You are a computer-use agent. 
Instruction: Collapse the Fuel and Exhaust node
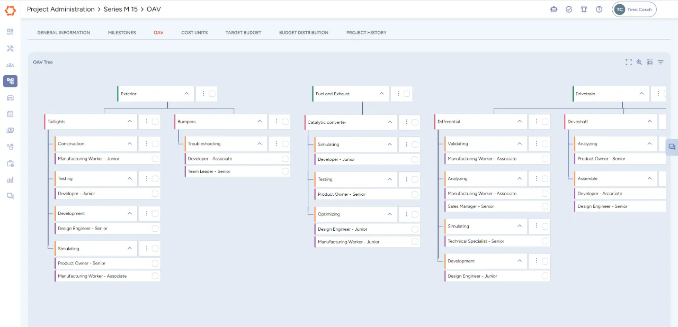[x=381, y=94]
